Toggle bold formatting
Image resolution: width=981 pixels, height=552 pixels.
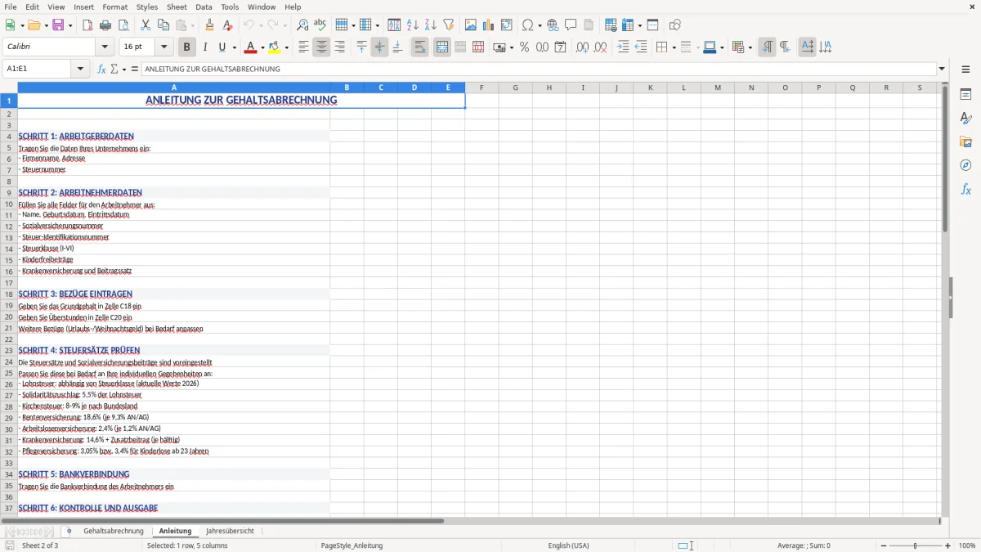pyautogui.click(x=186, y=47)
